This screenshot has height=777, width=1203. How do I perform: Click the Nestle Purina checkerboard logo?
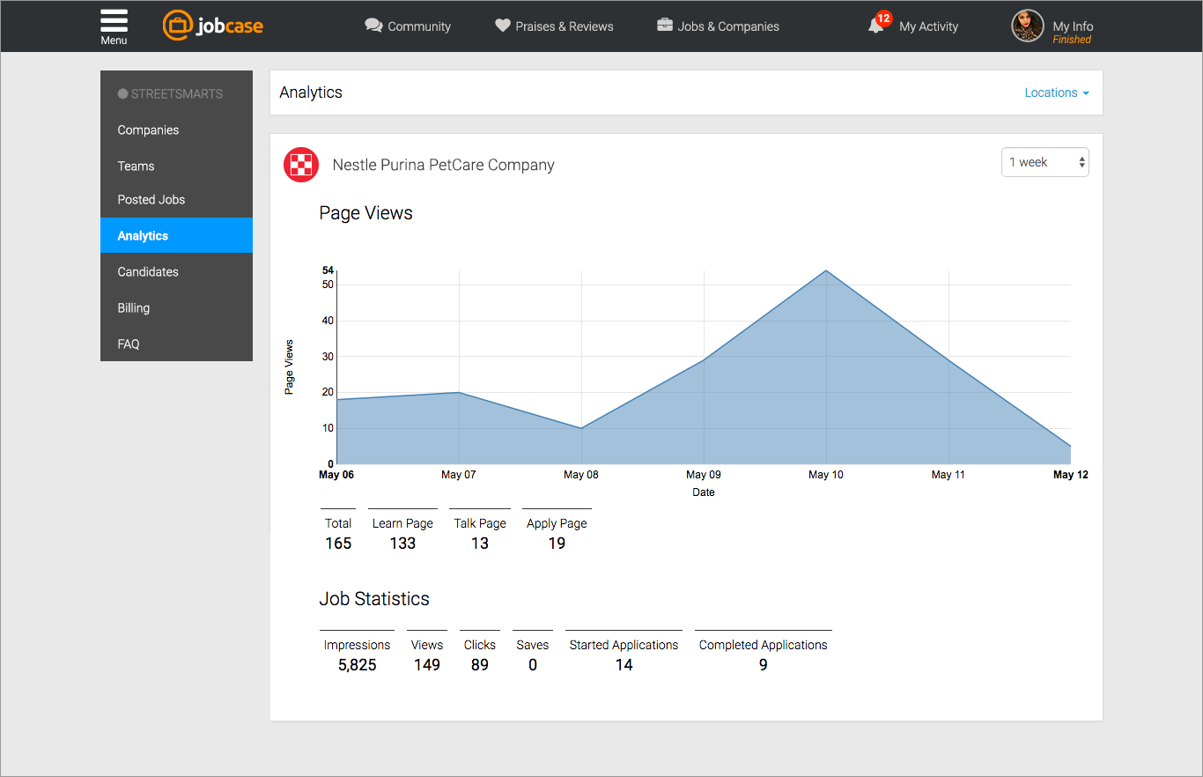click(x=301, y=165)
